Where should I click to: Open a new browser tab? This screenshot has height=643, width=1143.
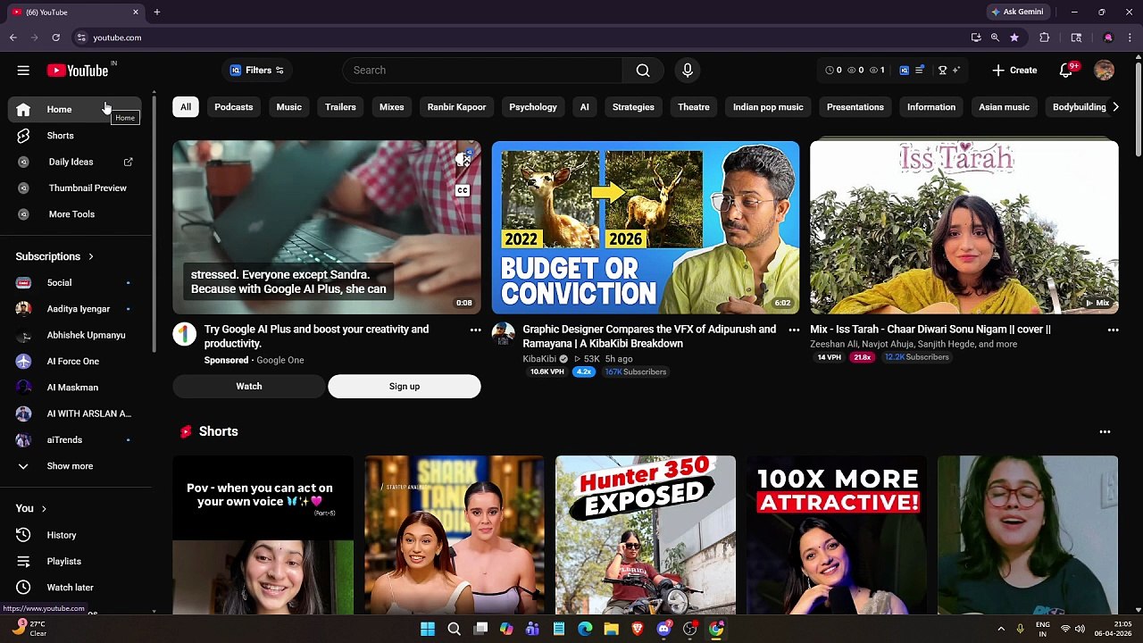156,13
